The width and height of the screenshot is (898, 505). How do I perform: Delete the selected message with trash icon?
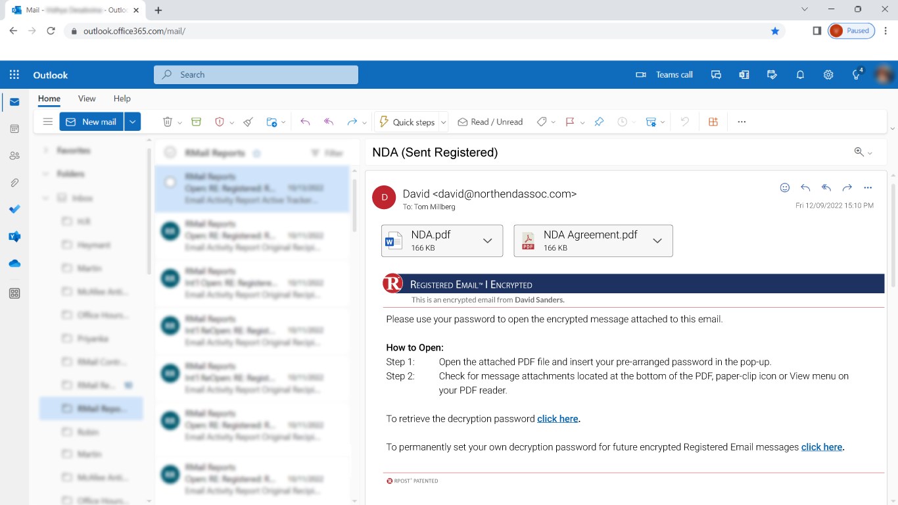[x=168, y=122]
